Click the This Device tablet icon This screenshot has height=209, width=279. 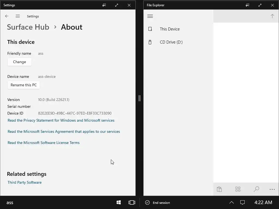(x=150, y=29)
